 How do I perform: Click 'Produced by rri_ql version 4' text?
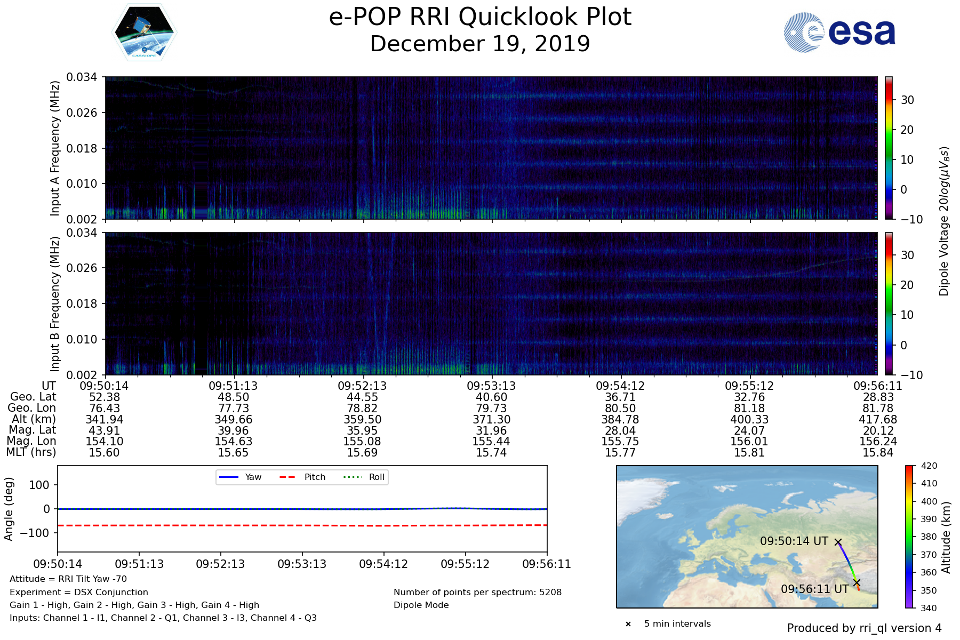tap(864, 628)
